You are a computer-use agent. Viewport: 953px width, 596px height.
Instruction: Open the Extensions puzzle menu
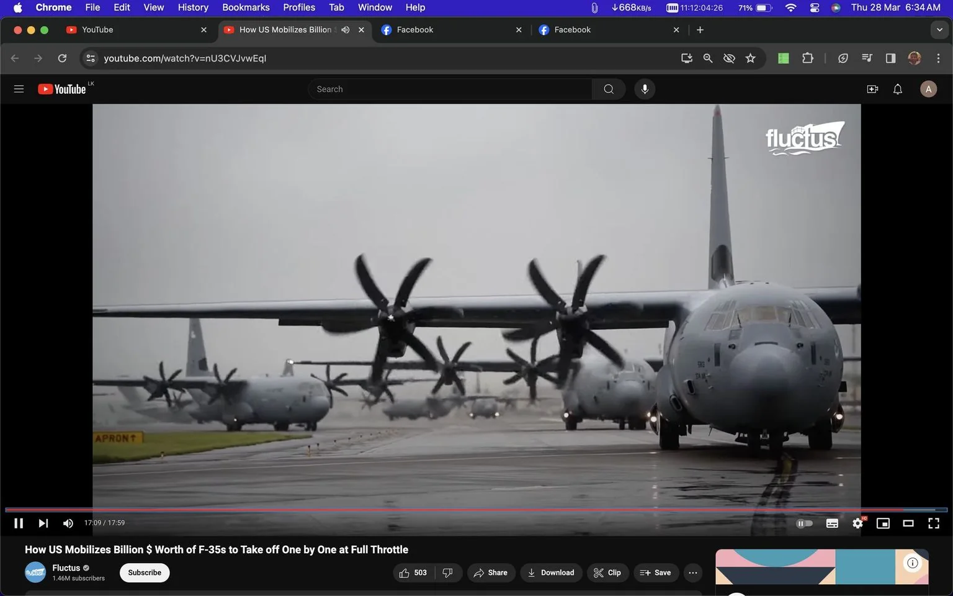807,58
